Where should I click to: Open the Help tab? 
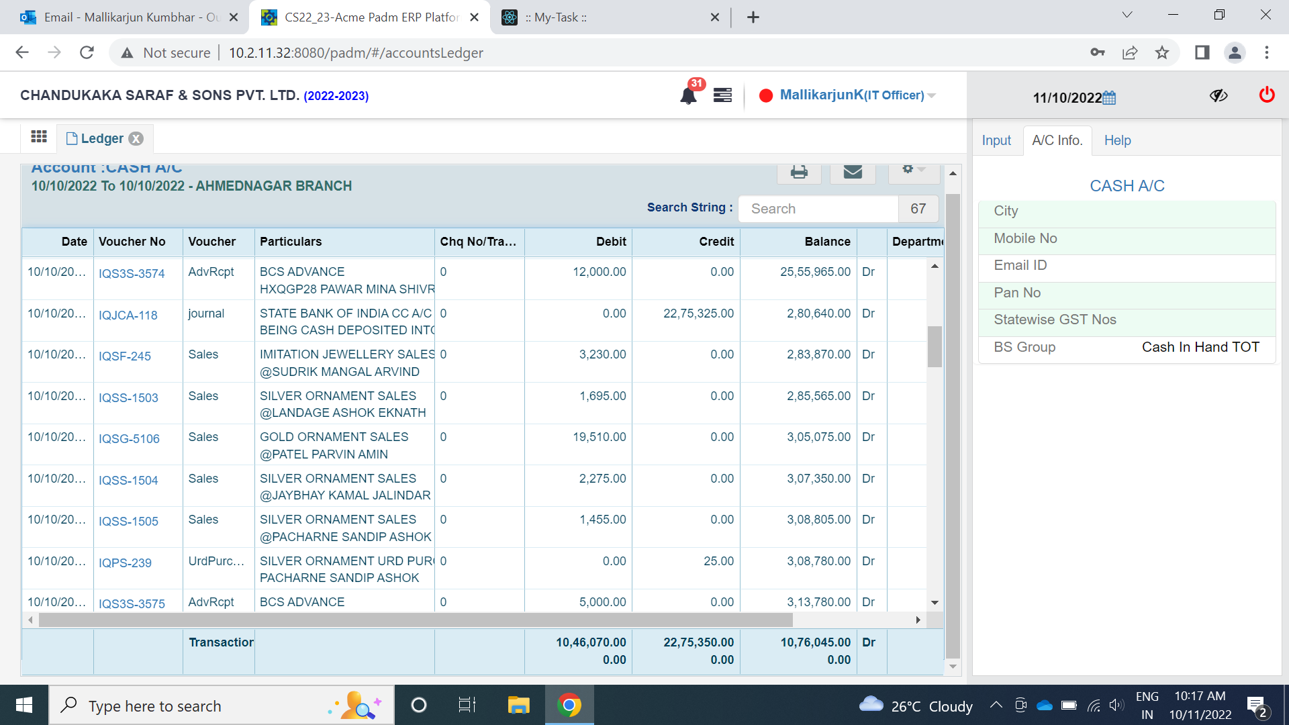tap(1118, 140)
